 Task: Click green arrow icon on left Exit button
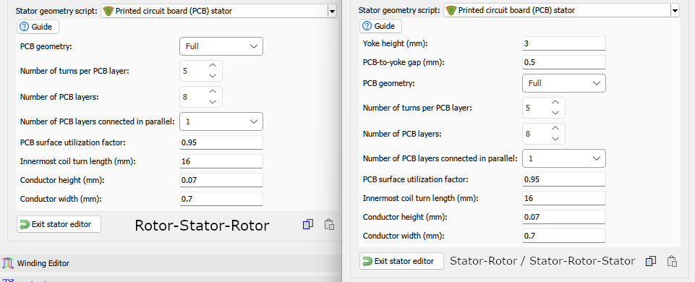point(25,224)
